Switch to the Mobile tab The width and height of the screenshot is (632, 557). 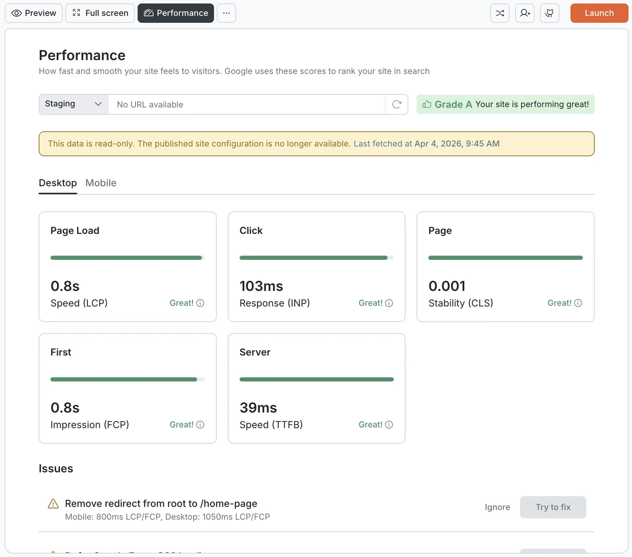click(x=101, y=183)
